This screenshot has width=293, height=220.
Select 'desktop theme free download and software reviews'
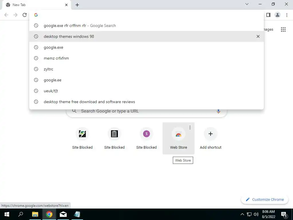pos(146,102)
